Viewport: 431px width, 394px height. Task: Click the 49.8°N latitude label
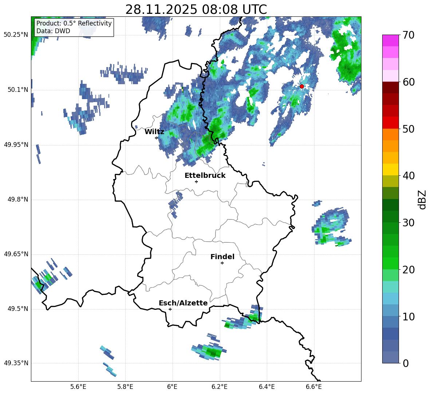coord(18,199)
